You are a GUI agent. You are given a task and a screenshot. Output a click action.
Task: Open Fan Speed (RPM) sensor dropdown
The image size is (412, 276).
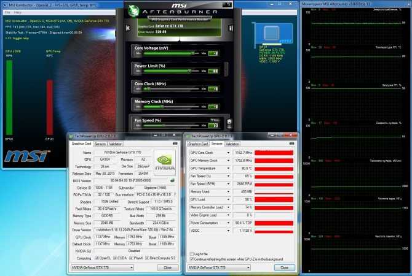228,184
